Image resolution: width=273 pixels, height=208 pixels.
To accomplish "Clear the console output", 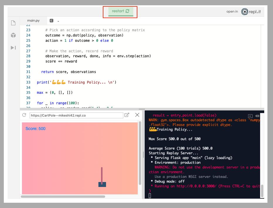I will [x=257, y=116].
